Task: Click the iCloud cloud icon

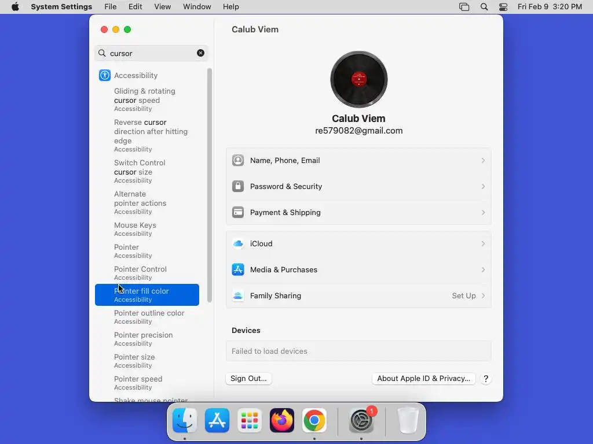Action: [x=238, y=243]
